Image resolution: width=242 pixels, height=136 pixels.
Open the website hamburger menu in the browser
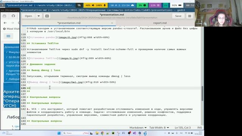point(8,36)
